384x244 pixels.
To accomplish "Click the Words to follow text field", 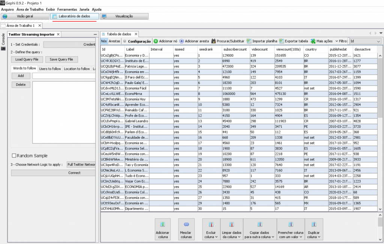I will click(x=64, y=76).
